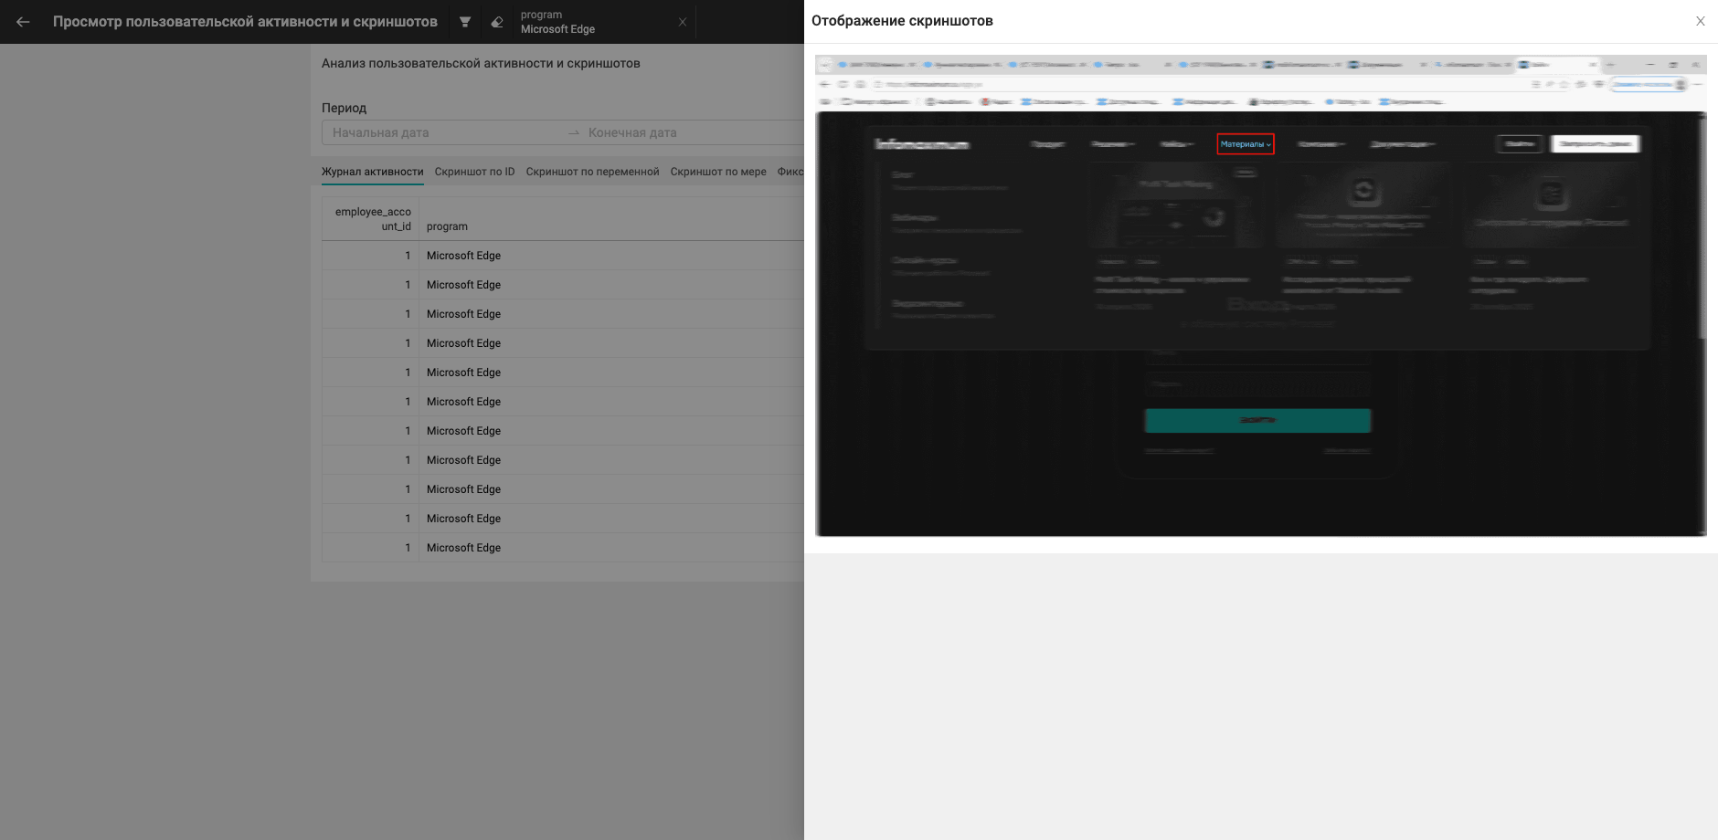The height and width of the screenshot is (840, 1718).
Task: Open the Скриншот по ID tab
Action: coord(474,172)
